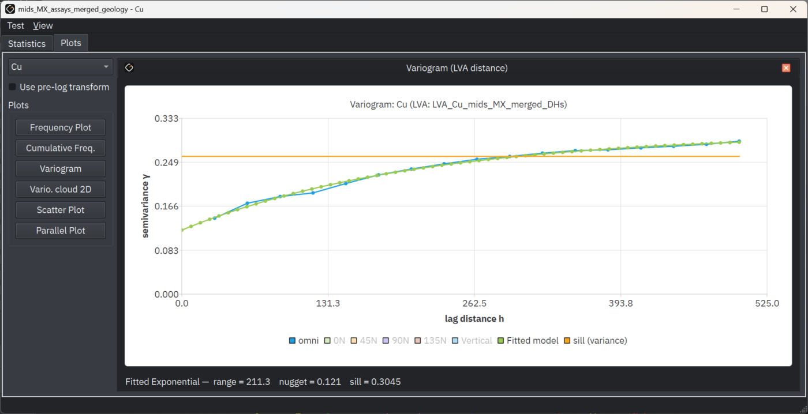The image size is (808, 414).
Task: Click the app logo icon in the title bar
Action: pyautogui.click(x=10, y=9)
